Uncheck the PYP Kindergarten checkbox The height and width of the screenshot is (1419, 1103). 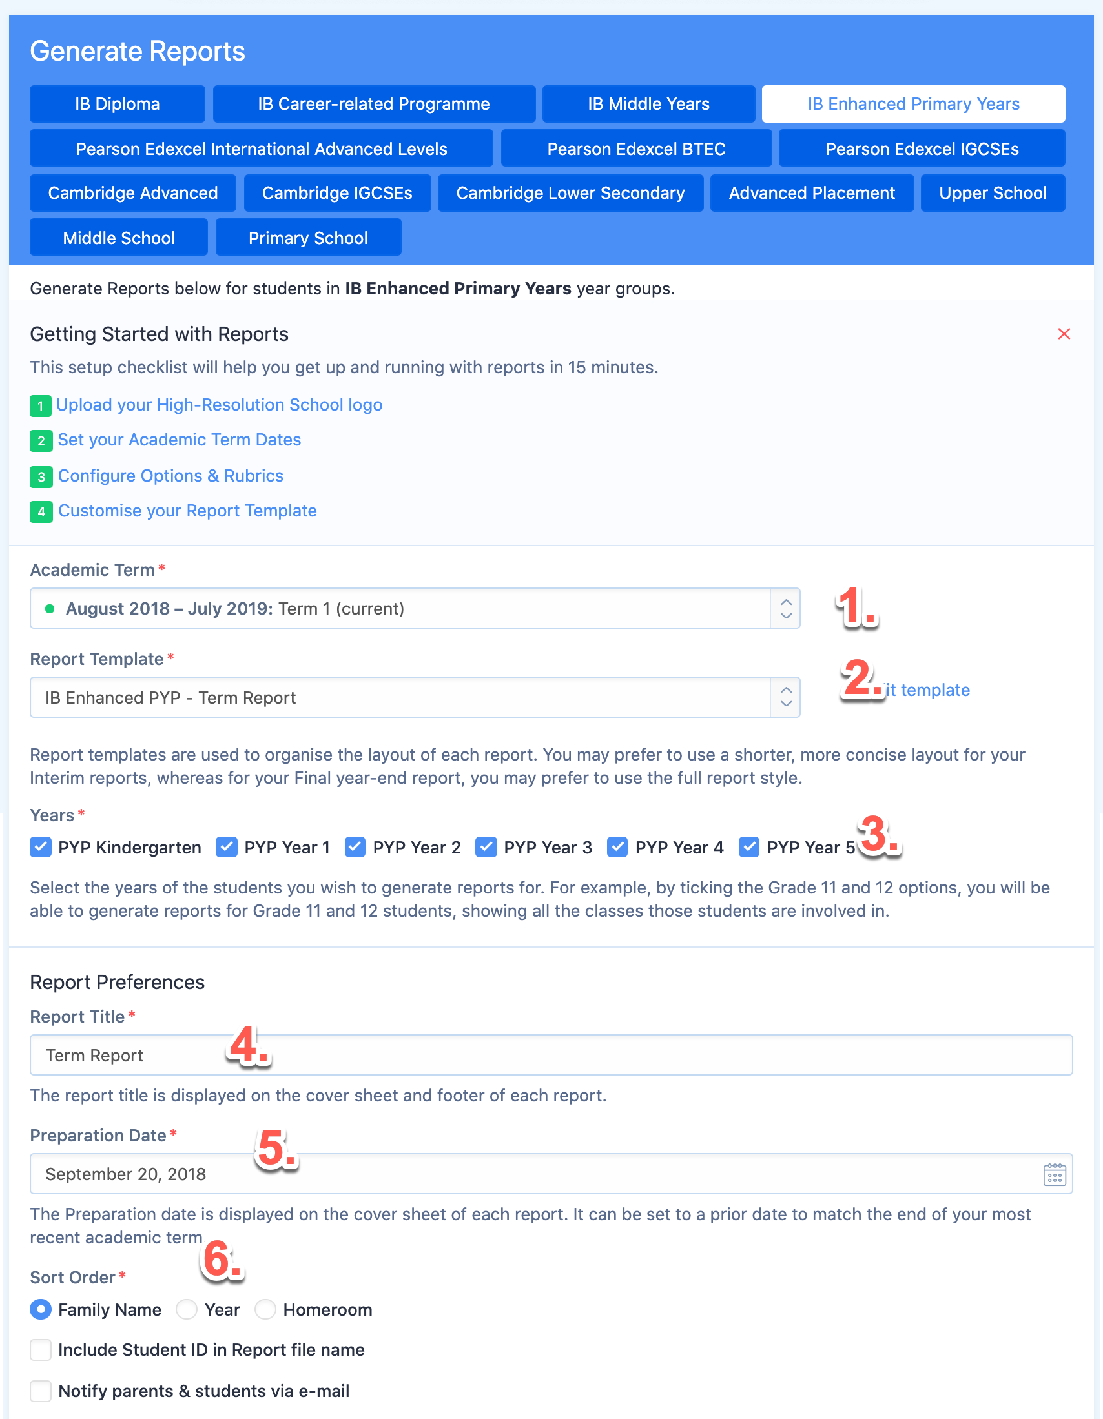40,847
